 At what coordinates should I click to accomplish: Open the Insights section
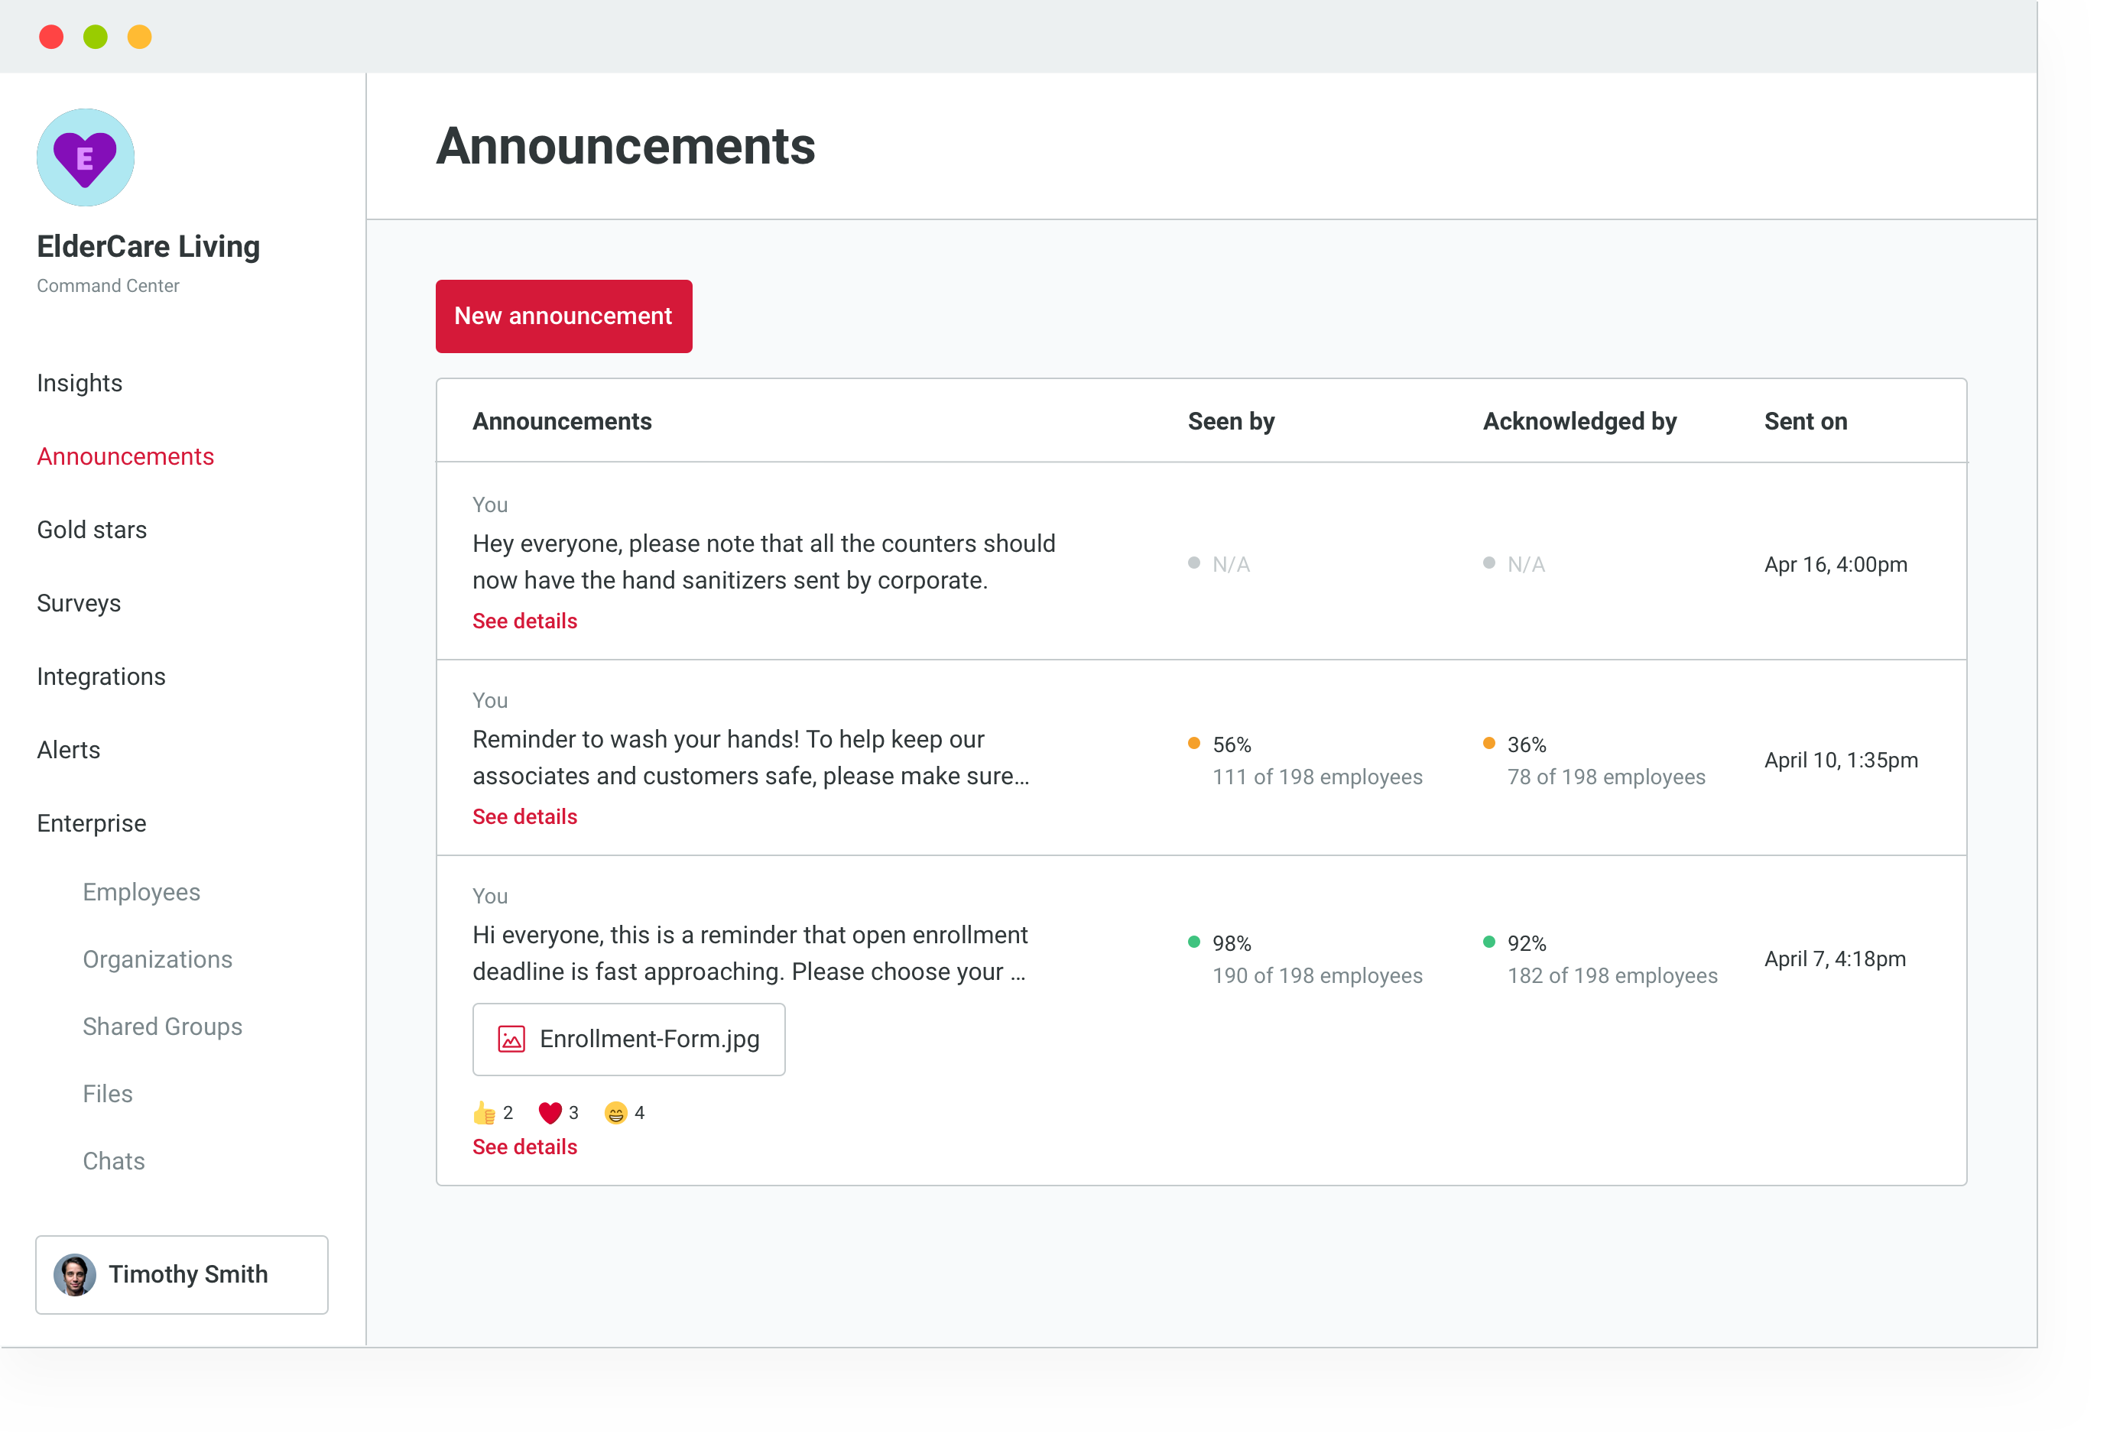pyautogui.click(x=80, y=383)
